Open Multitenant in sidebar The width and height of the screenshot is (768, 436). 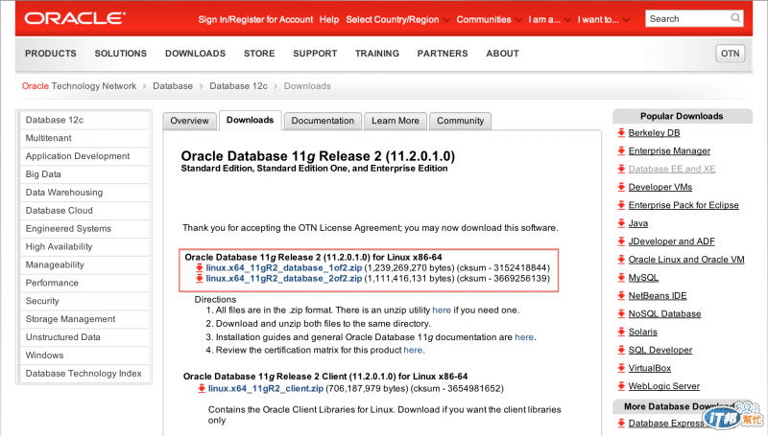coord(84,138)
